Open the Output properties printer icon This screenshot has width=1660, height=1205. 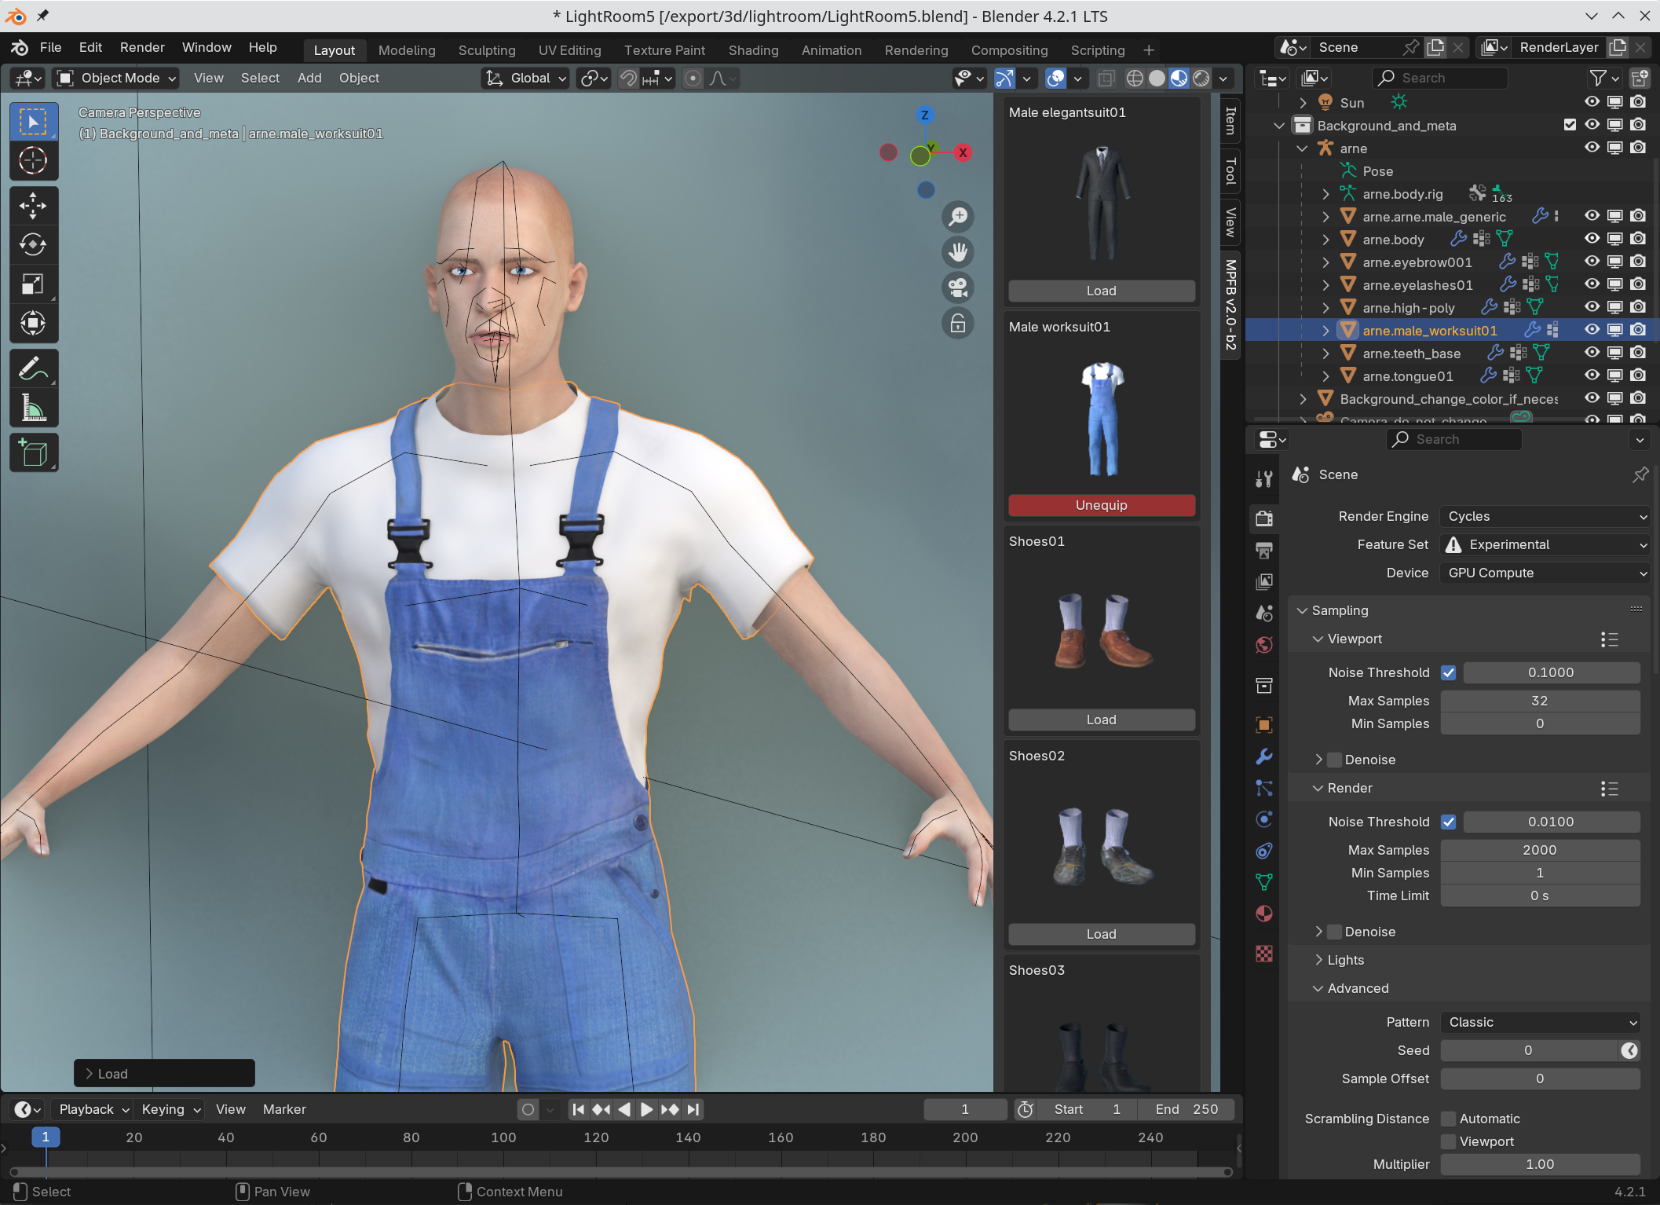[x=1264, y=550]
